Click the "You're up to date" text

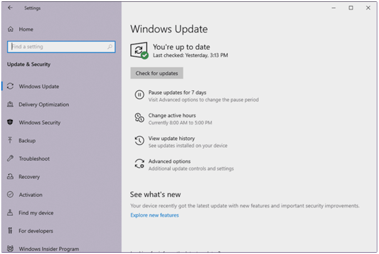pyautogui.click(x=181, y=47)
